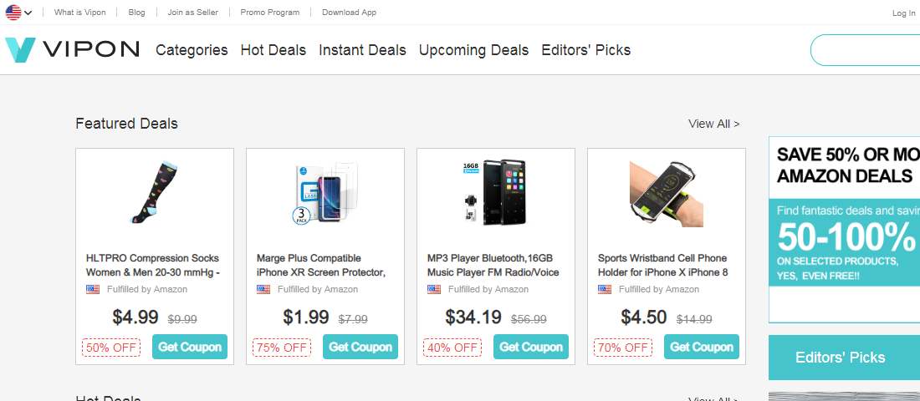Click the flag icon under HLTPRO socks
920x401 pixels.
click(93, 290)
